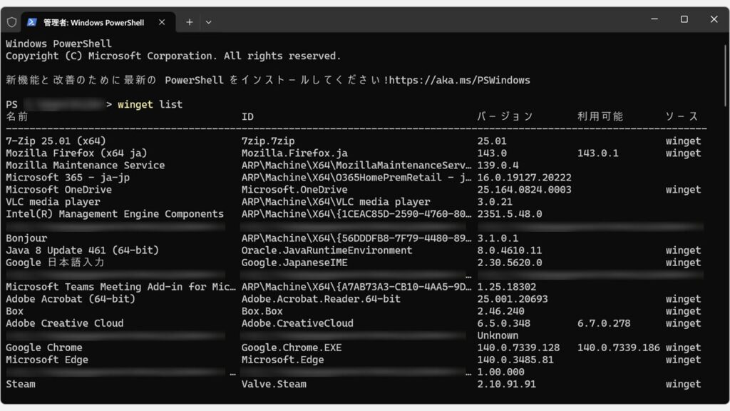The image size is (730, 411).
Task: Click 'Intel(R) Management Engine Components' name
Action: [x=115, y=213]
